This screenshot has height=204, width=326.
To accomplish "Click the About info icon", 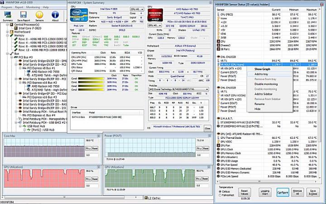I will [55, 15].
